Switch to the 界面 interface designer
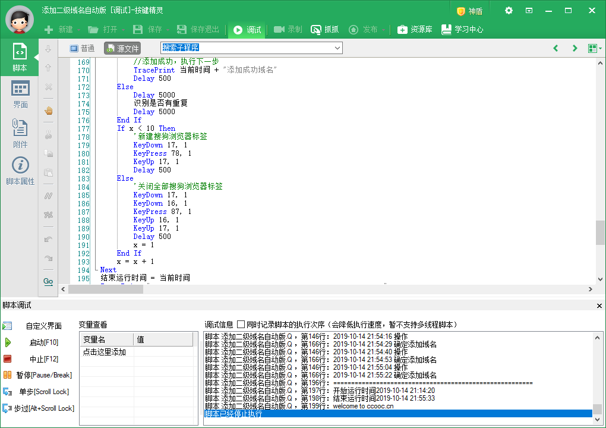Screen dimensions: 606x428 [x=20, y=95]
